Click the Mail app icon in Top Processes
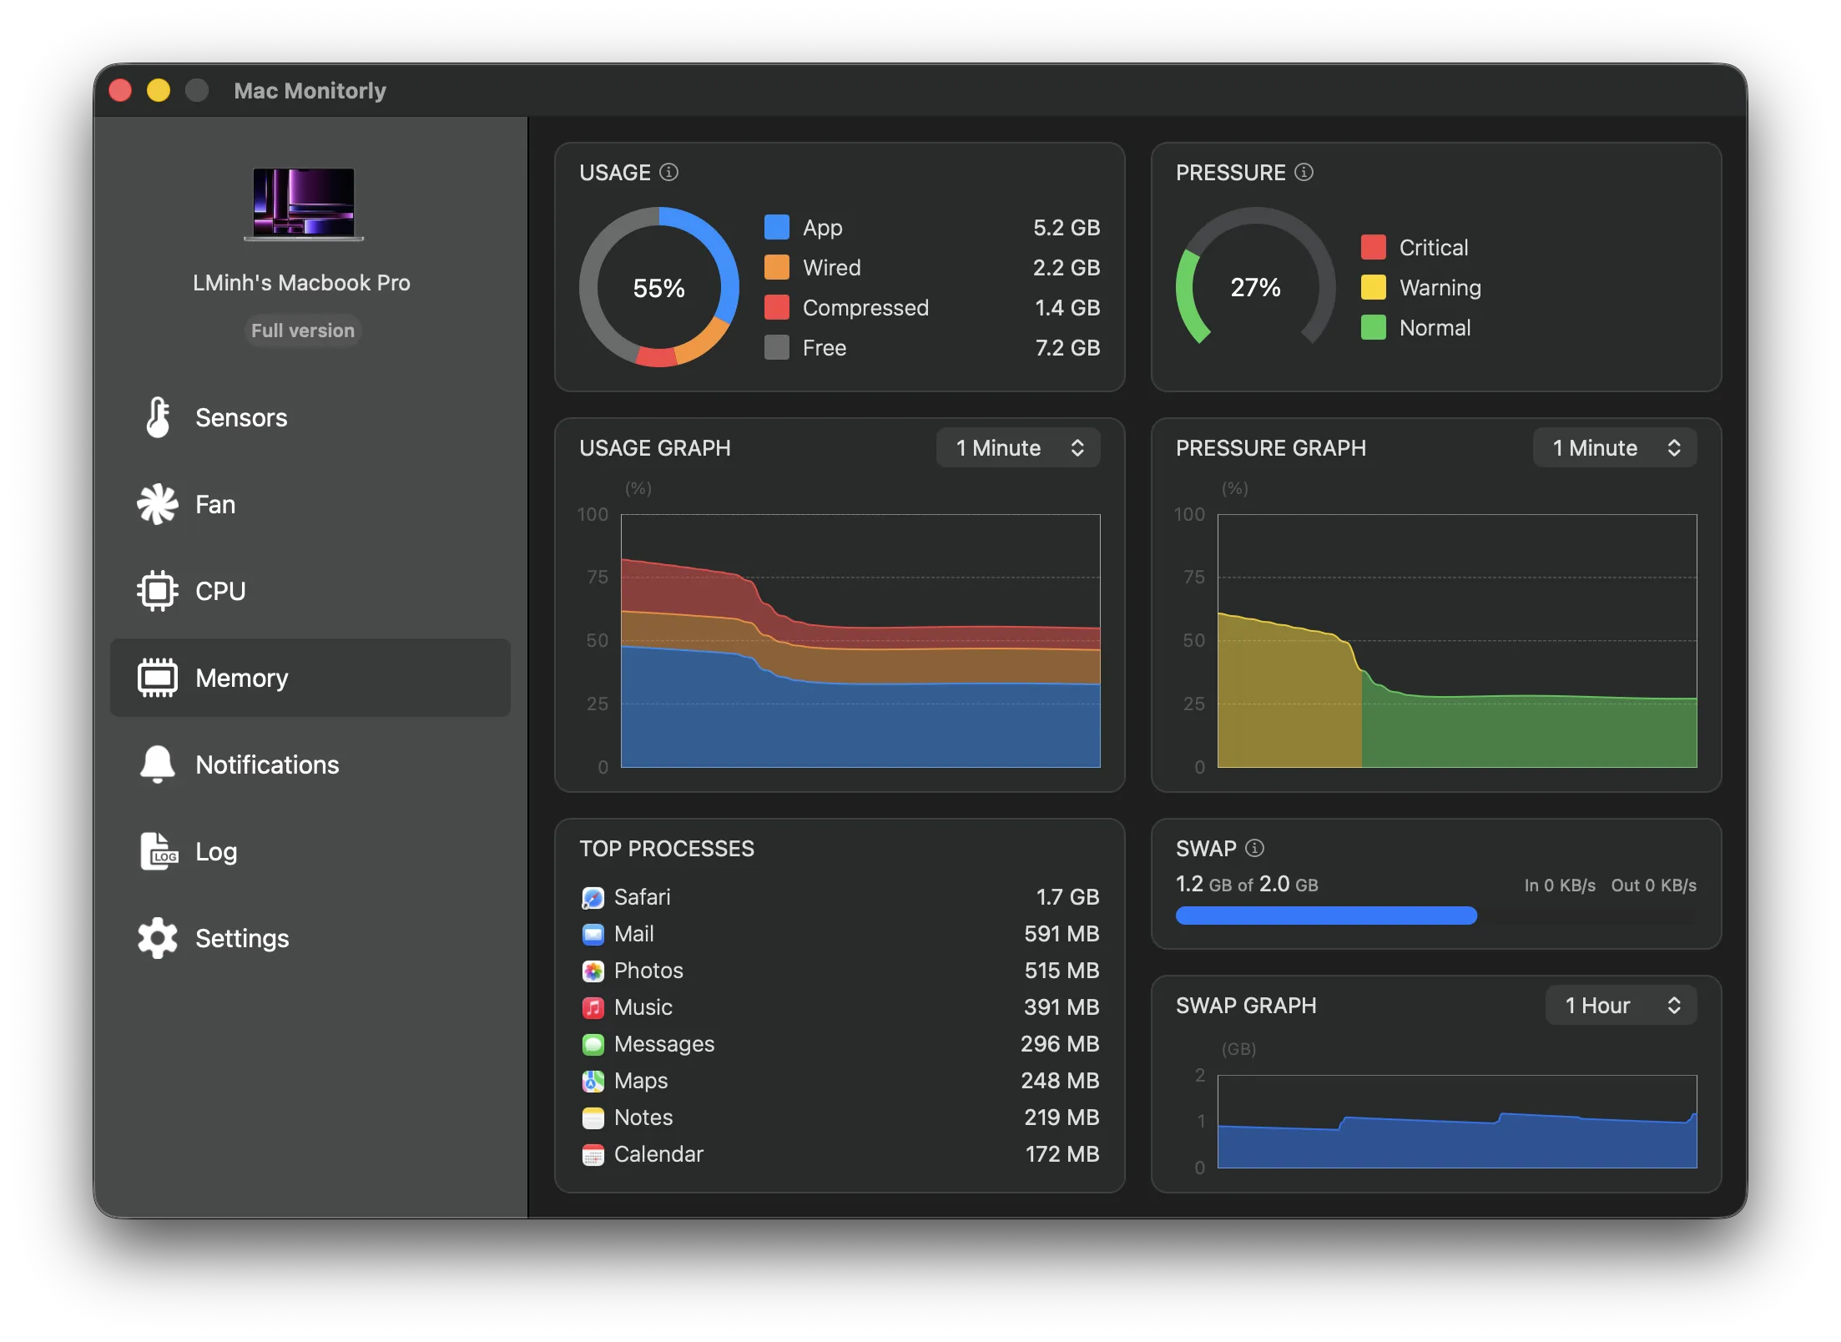This screenshot has width=1841, height=1342. (x=593, y=934)
